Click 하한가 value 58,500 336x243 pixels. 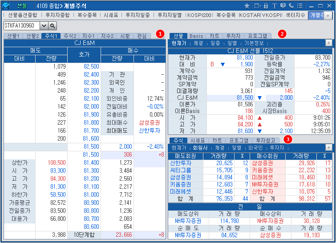click(x=58, y=194)
